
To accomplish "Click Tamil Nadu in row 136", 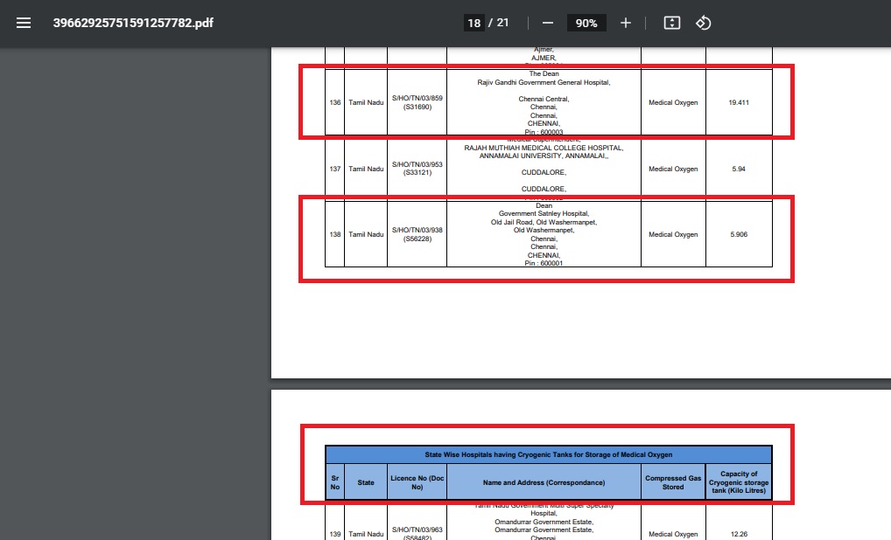I will [366, 102].
